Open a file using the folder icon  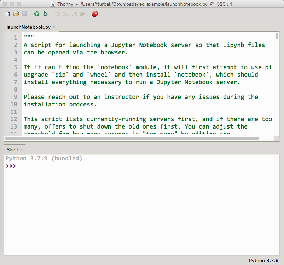click(16, 14)
